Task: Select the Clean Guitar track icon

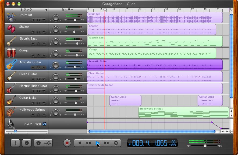Action: tap(11, 76)
